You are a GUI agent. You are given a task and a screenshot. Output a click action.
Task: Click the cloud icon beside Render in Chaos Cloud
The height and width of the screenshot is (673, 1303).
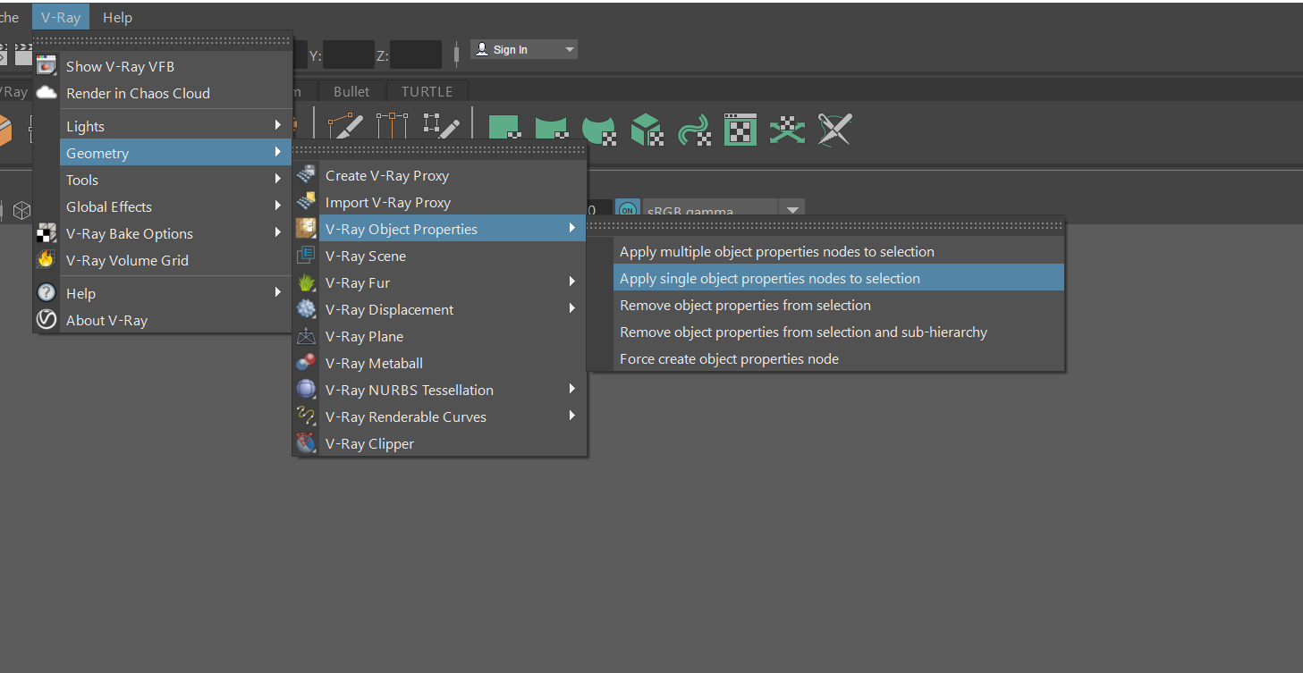click(46, 92)
